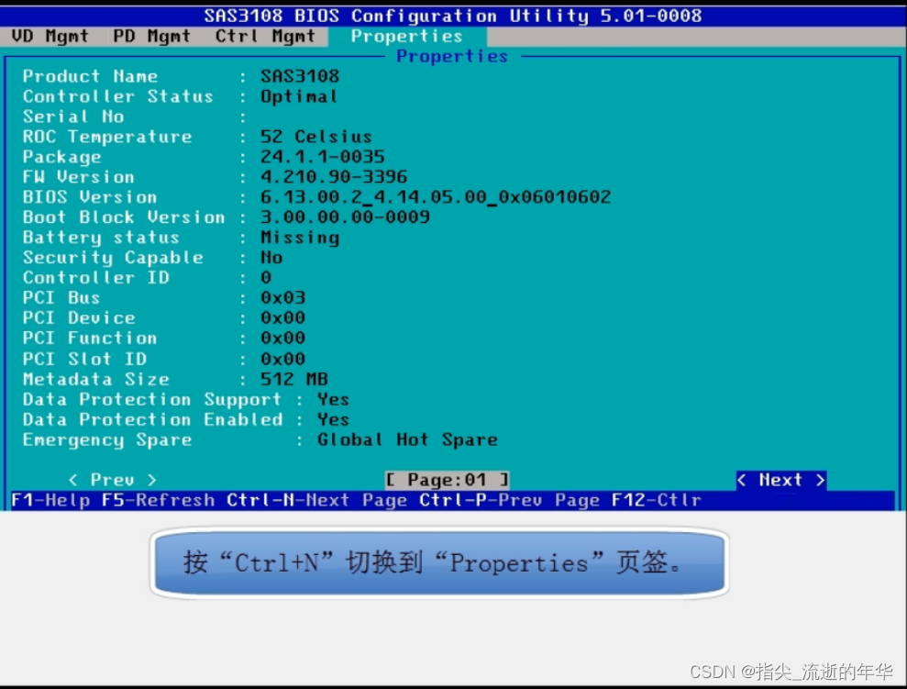Select the Emergency Spare value Global Hot Spare
Image resolution: width=907 pixels, height=689 pixels.
coord(407,439)
